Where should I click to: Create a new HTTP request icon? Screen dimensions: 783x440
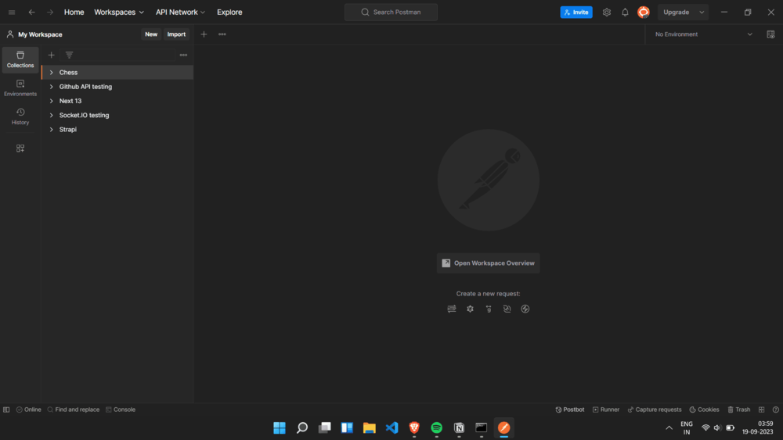(x=452, y=309)
